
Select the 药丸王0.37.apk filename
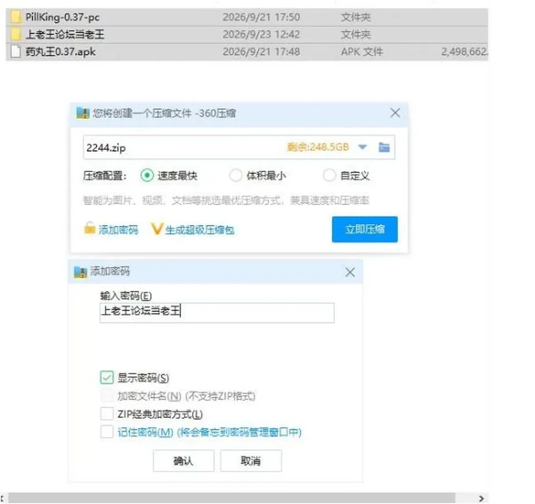pyautogui.click(x=60, y=52)
